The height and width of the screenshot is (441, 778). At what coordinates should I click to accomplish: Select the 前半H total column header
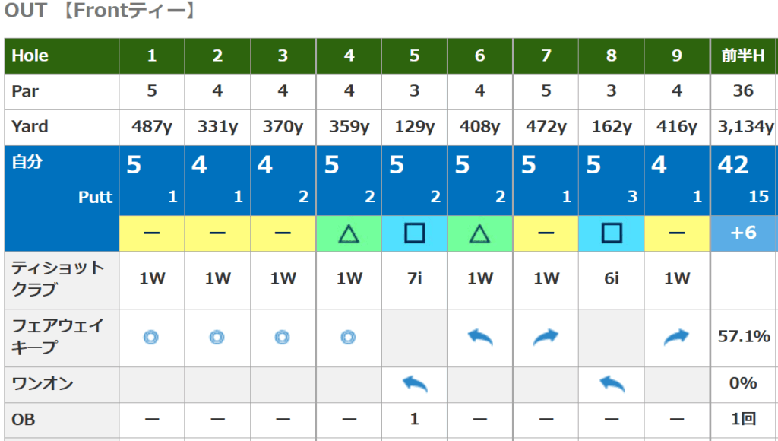[743, 56]
